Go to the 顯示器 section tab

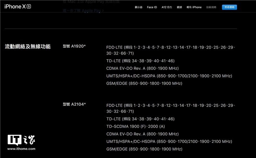click(x=139, y=7)
